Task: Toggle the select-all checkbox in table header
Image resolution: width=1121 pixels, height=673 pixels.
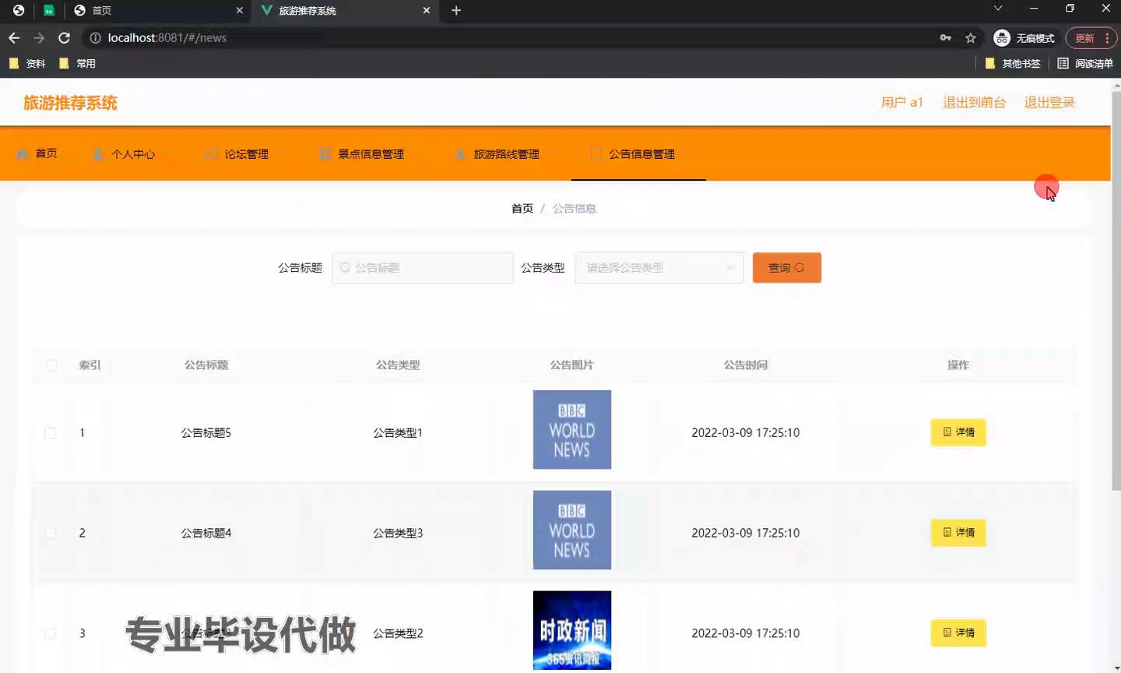Action: [x=51, y=365]
